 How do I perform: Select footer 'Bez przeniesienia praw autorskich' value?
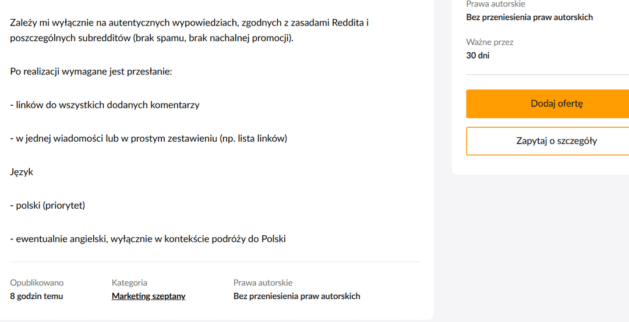(296, 296)
